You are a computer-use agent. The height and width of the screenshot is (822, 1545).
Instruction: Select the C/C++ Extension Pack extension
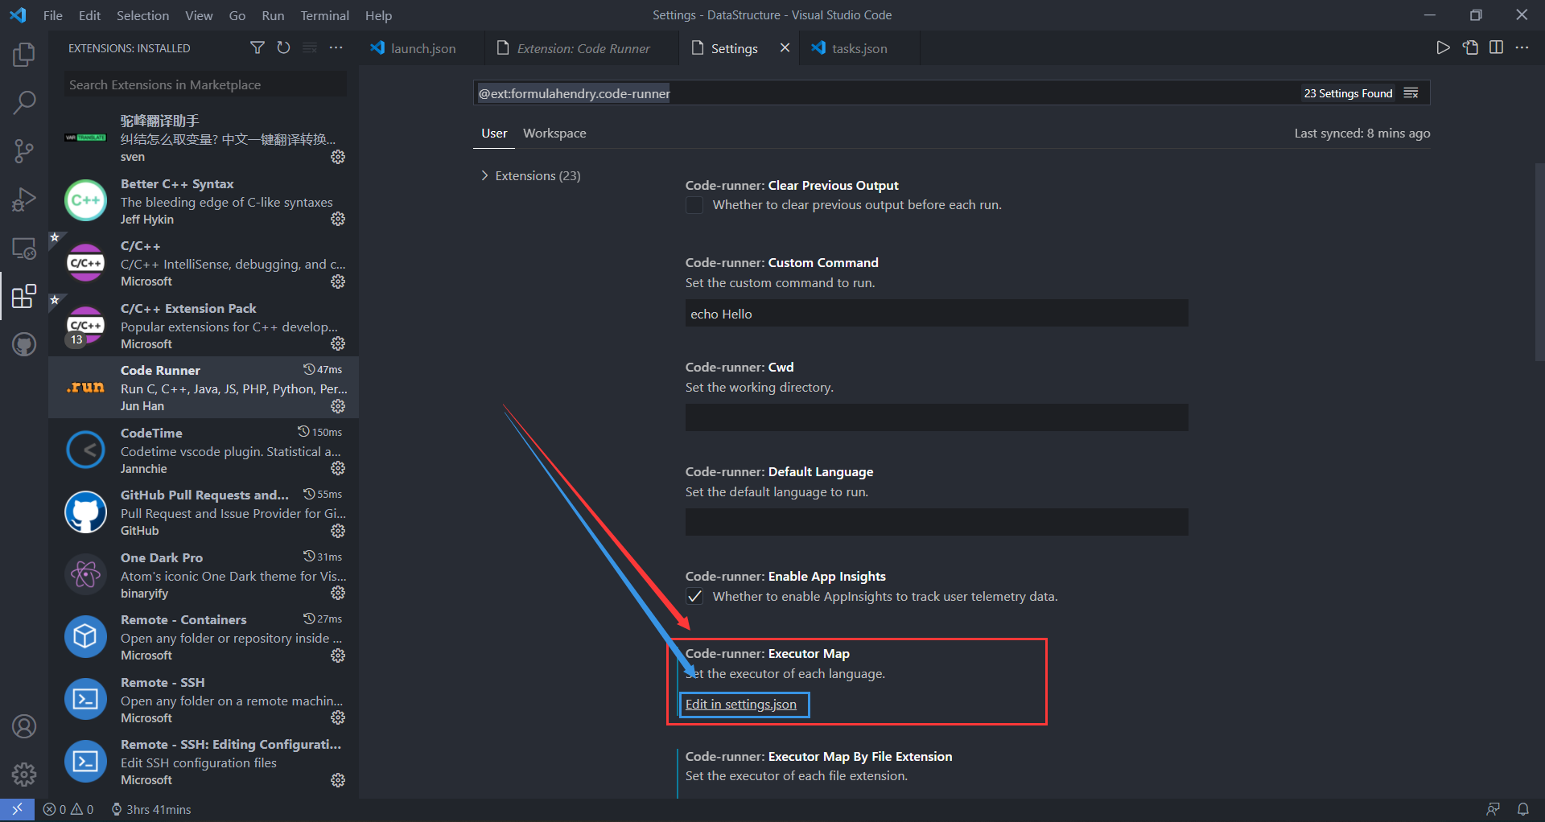pyautogui.click(x=204, y=326)
